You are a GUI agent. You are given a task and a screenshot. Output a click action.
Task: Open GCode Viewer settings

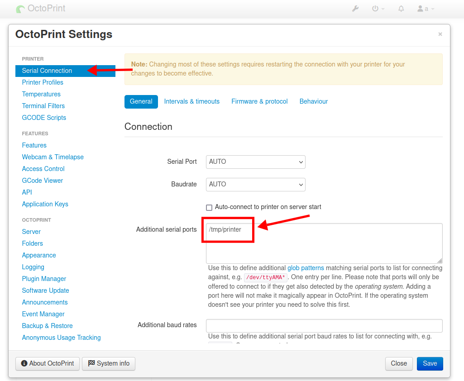point(42,181)
